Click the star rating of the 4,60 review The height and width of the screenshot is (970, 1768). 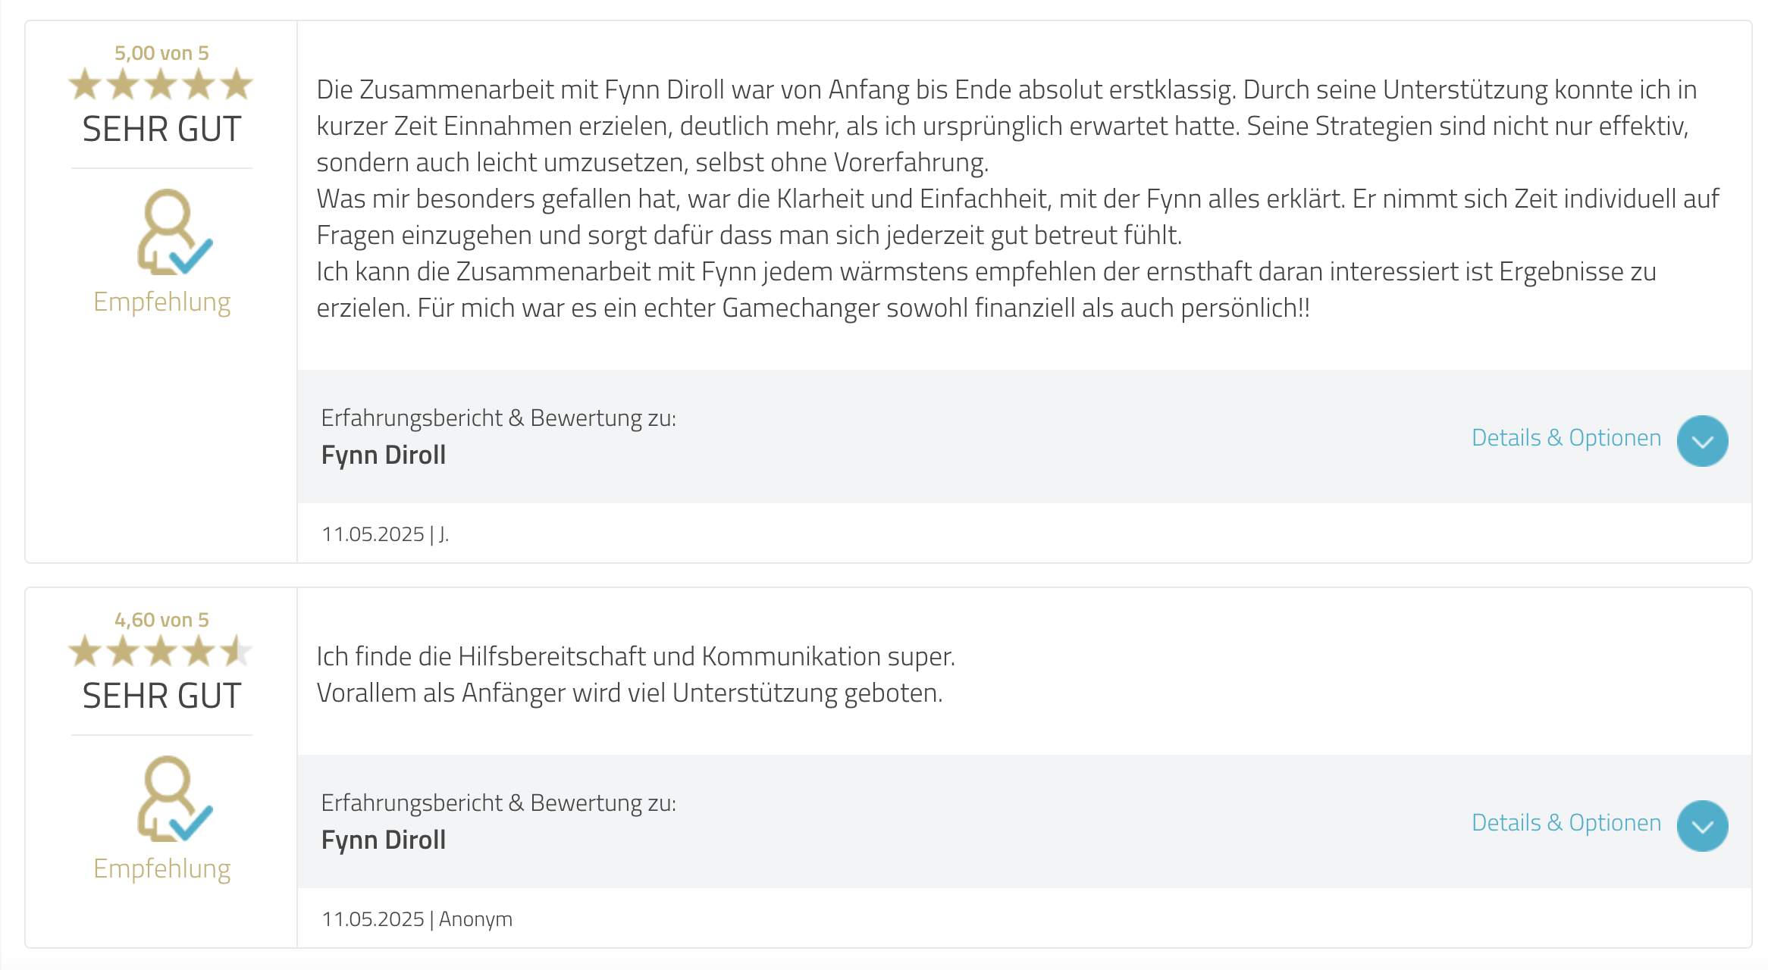coord(161,651)
